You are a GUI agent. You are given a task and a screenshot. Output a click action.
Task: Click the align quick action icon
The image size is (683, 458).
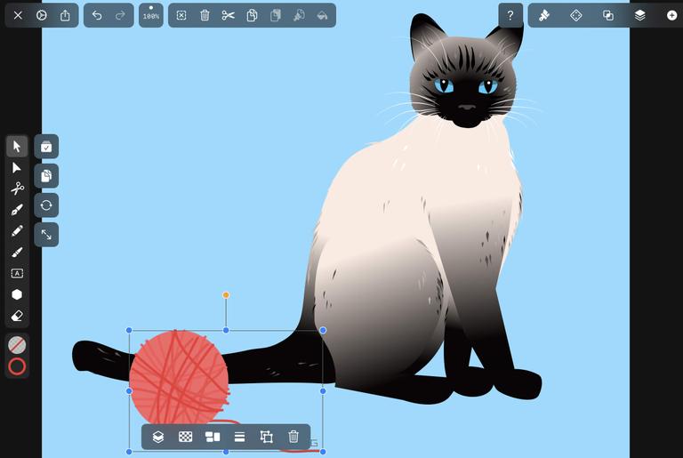[x=213, y=437]
